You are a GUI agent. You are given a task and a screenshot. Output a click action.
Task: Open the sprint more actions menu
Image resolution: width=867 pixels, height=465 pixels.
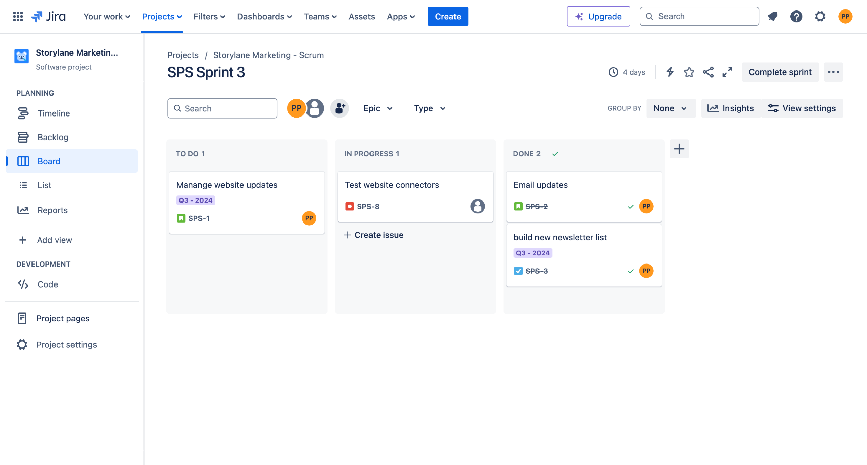pyautogui.click(x=833, y=72)
